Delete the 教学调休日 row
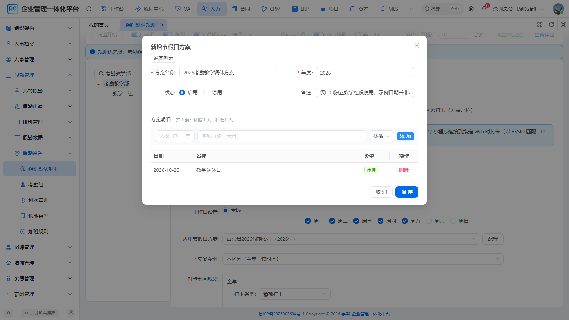The width and height of the screenshot is (569, 320). (x=404, y=170)
